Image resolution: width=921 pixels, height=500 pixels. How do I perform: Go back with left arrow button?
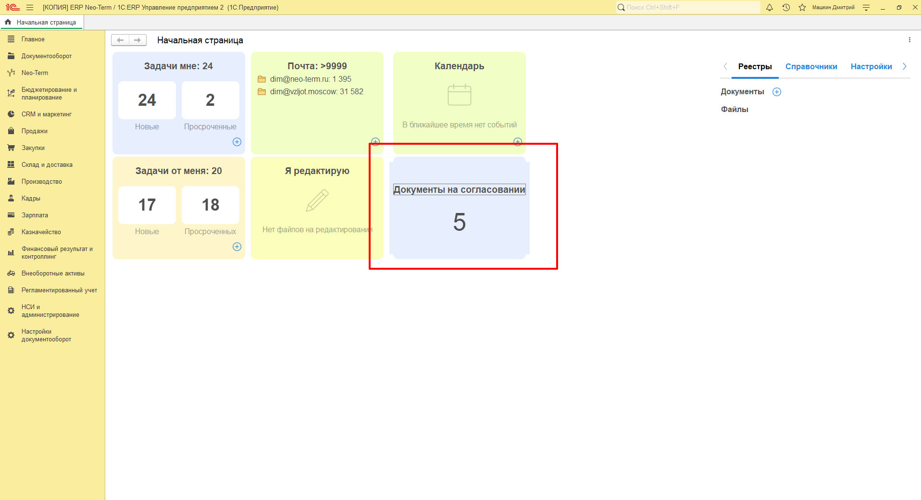pyautogui.click(x=120, y=40)
